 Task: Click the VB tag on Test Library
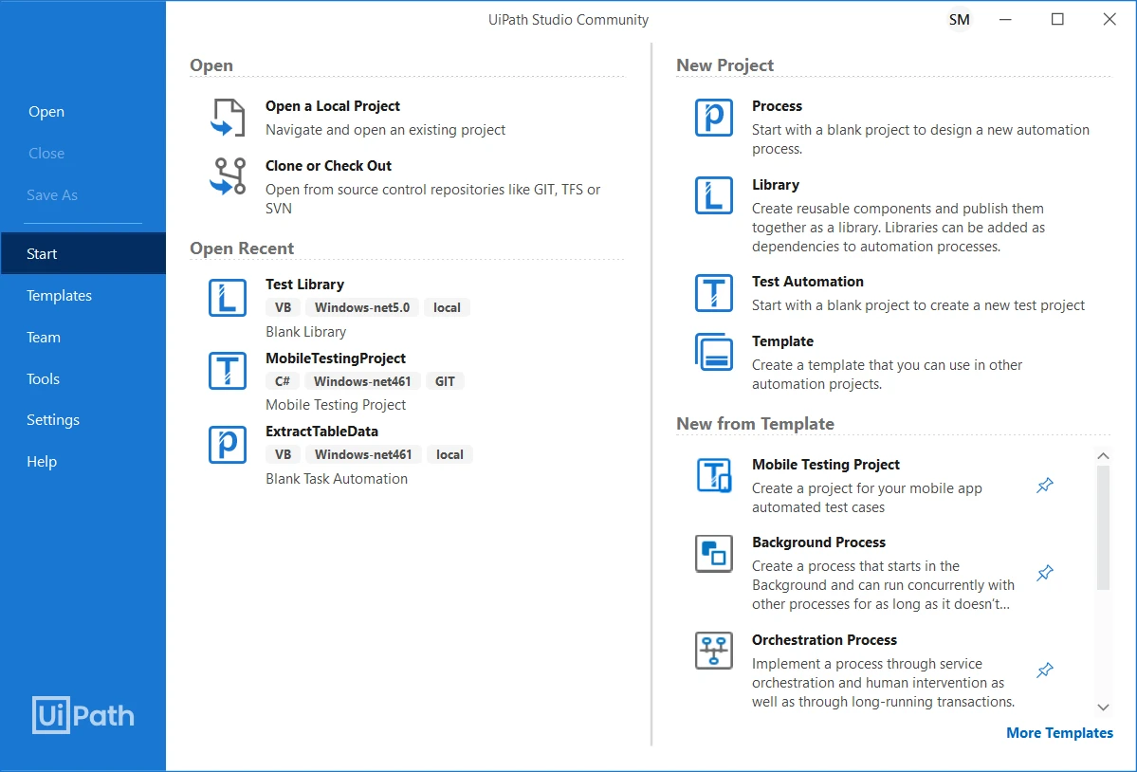click(283, 307)
